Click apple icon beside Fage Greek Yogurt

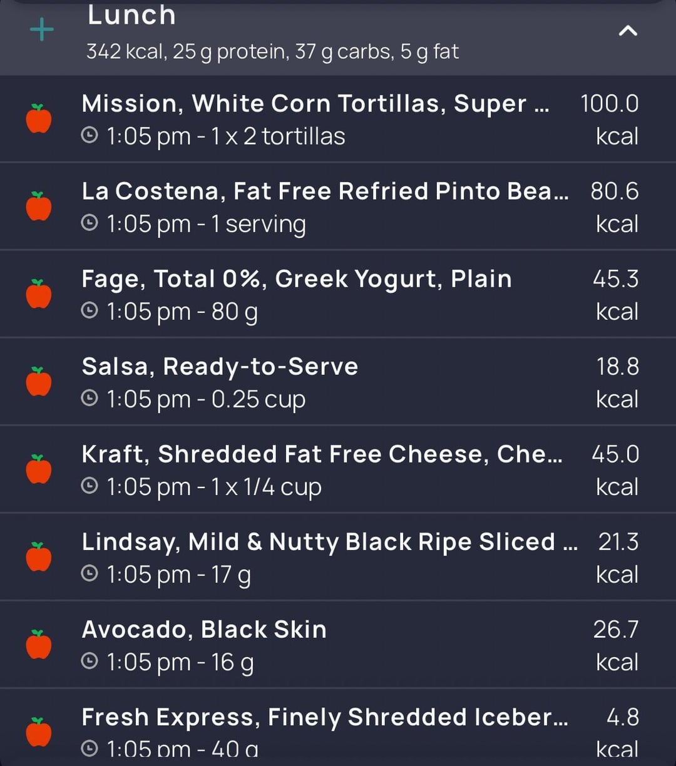click(x=39, y=294)
